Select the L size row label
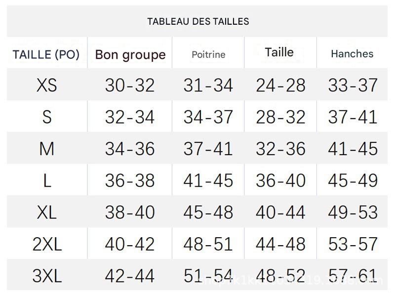This screenshot has width=395, height=296. tap(47, 180)
